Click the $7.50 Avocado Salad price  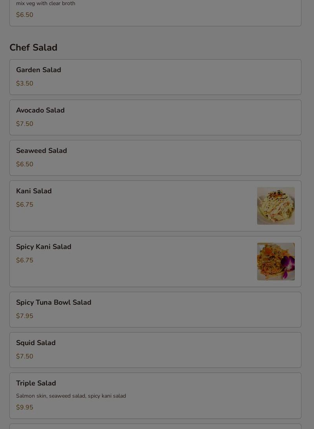[x=25, y=124]
